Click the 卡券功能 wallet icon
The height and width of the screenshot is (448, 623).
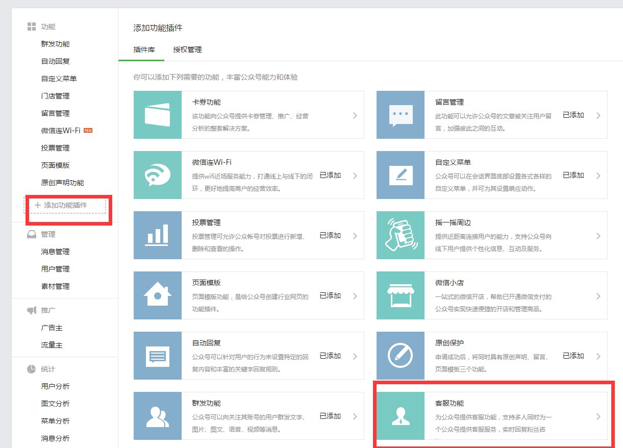point(157,114)
